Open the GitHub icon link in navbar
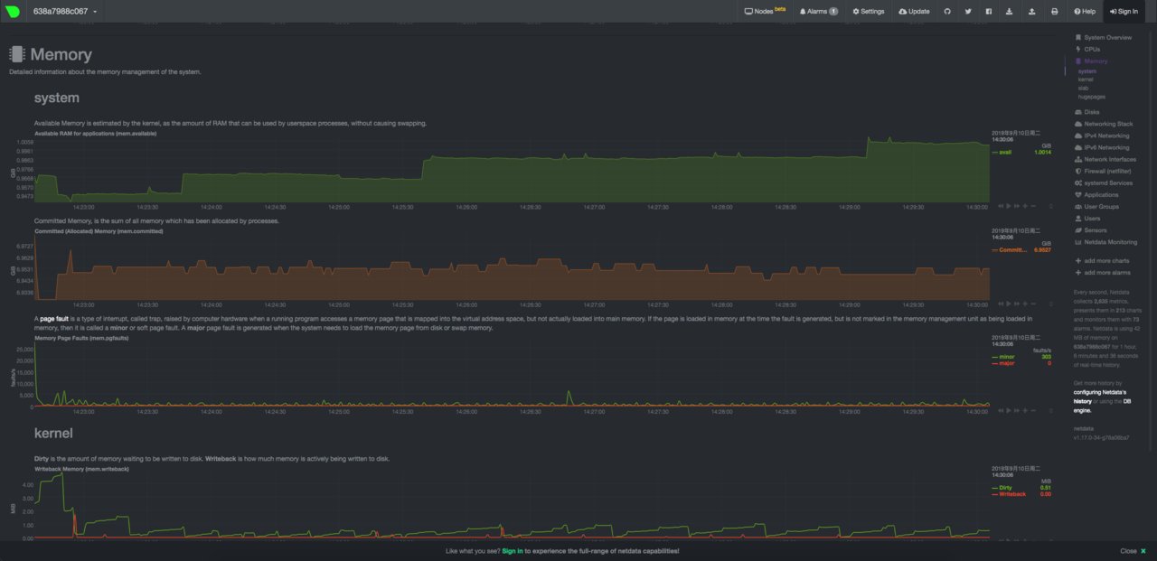 pos(947,12)
